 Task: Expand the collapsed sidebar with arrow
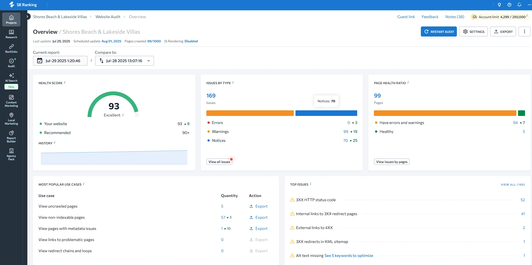pyautogui.click(x=27, y=17)
